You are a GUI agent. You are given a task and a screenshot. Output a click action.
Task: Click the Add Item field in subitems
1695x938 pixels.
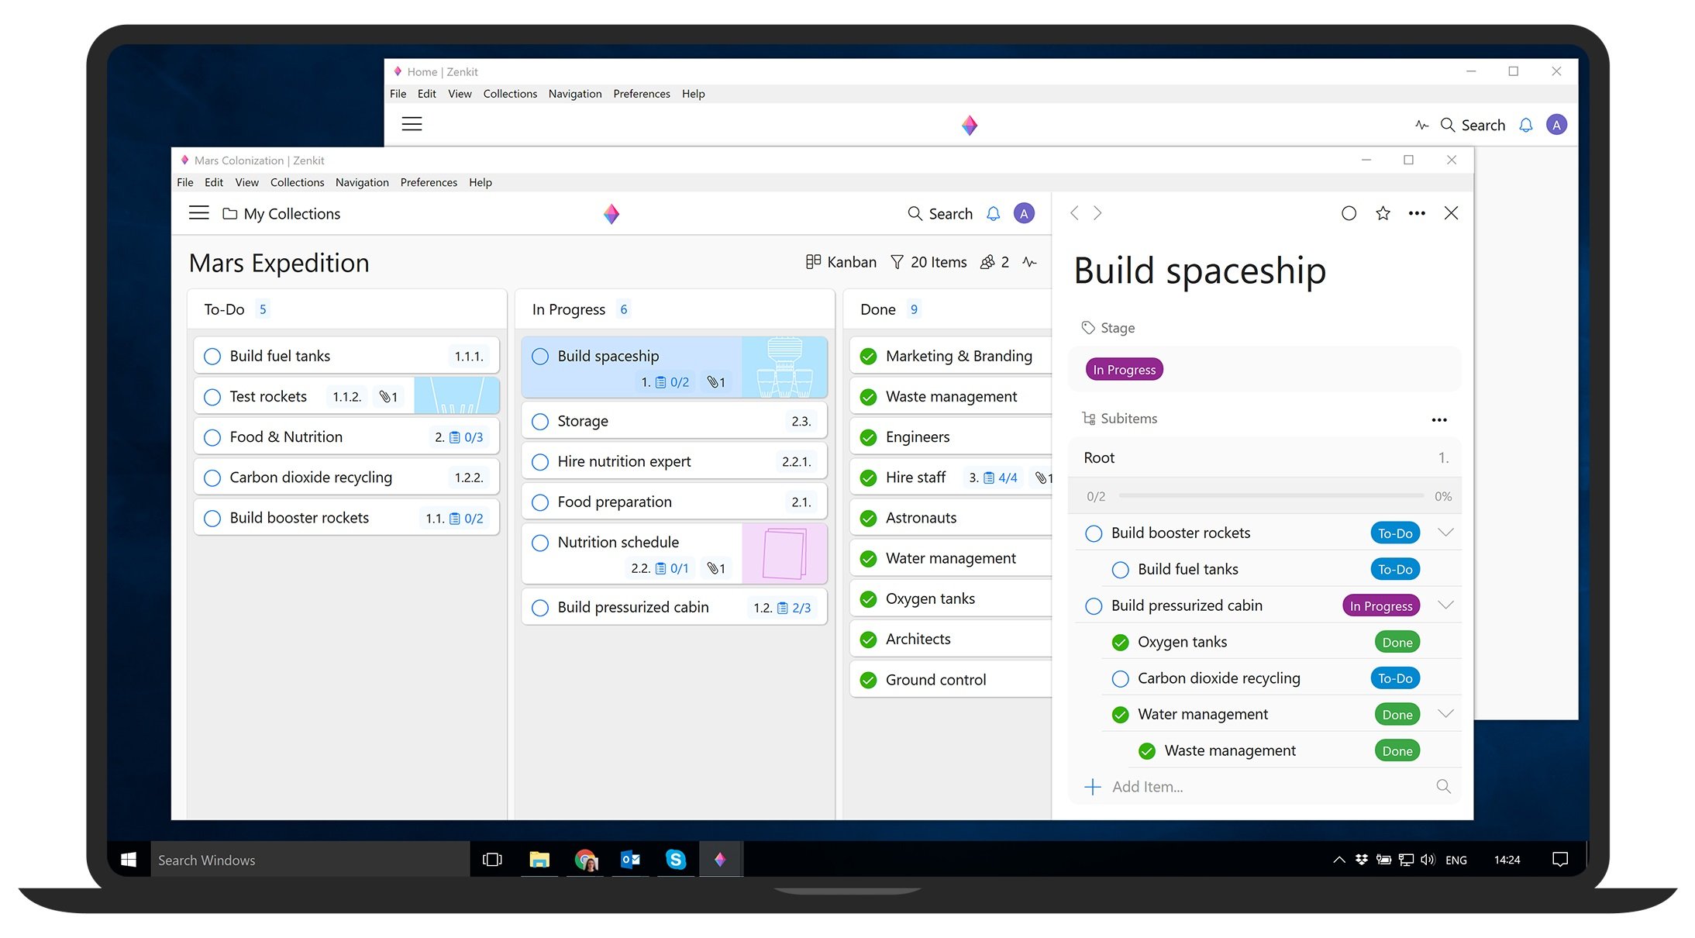click(1147, 787)
